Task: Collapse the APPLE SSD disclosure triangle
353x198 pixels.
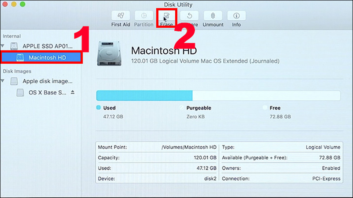Action: [x=3, y=46]
